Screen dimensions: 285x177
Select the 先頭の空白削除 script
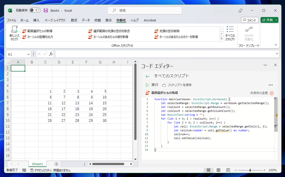click(x=167, y=31)
